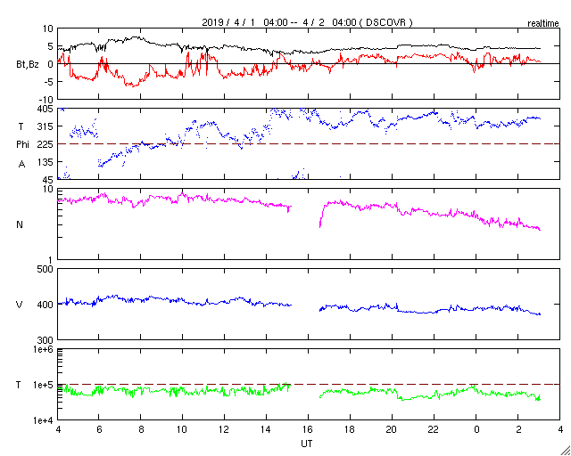Screen dimensions: 571x456
Task: Click the "V" velocity axis label
Action: (20, 305)
